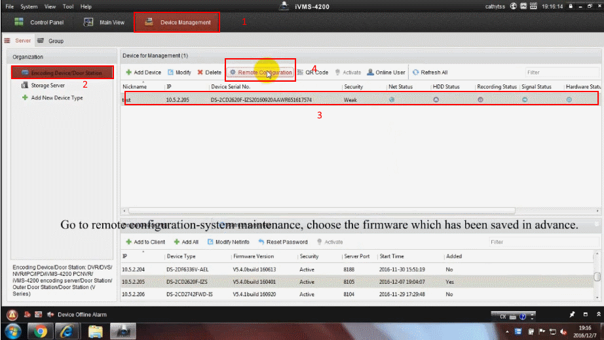The image size is (604, 340).
Task: Open Google Chrome from the taskbar
Action: 41,331
